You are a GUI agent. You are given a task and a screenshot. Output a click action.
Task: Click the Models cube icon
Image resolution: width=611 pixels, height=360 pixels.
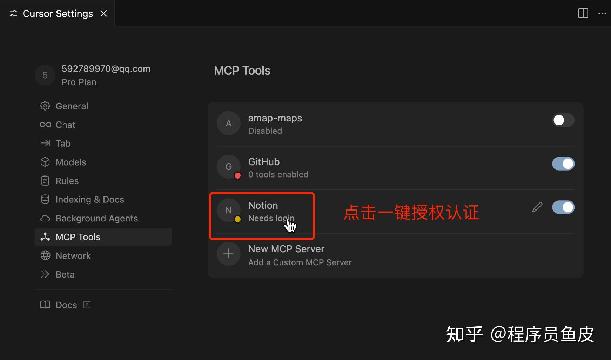pyautogui.click(x=45, y=162)
